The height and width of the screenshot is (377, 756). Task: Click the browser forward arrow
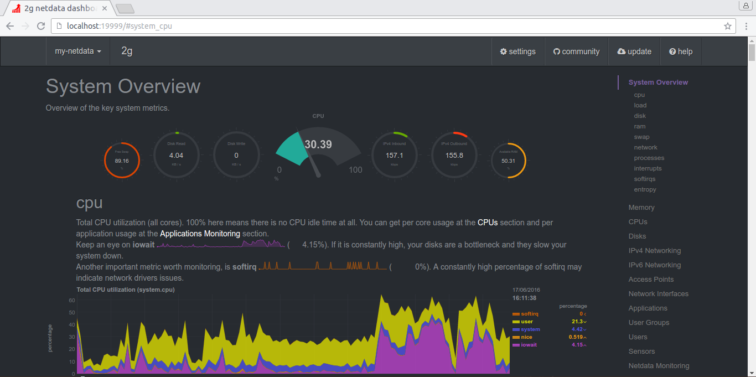pos(25,26)
